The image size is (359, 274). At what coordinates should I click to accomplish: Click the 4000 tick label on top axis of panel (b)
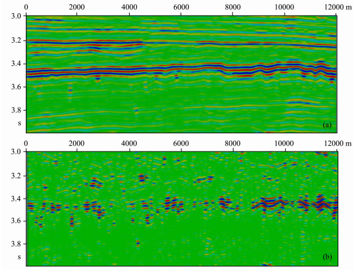(x=129, y=143)
